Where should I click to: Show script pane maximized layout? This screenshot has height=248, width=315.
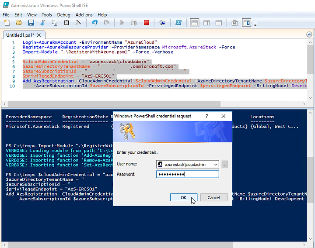tap(219, 23)
